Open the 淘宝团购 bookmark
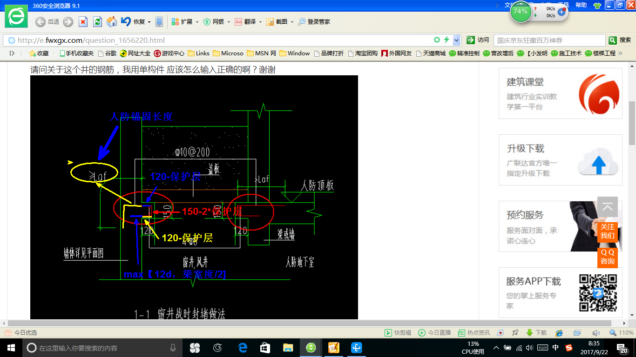 (x=363, y=53)
